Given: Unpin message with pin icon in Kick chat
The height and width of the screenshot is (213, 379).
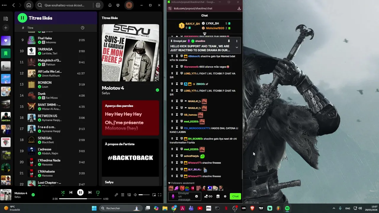Looking at the screenshot, I should [x=229, y=41].
